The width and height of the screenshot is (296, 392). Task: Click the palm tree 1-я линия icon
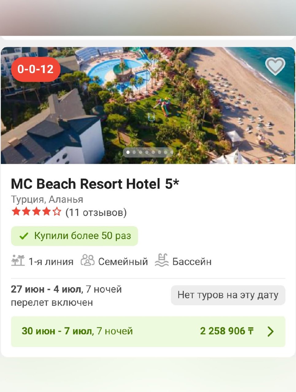18,261
